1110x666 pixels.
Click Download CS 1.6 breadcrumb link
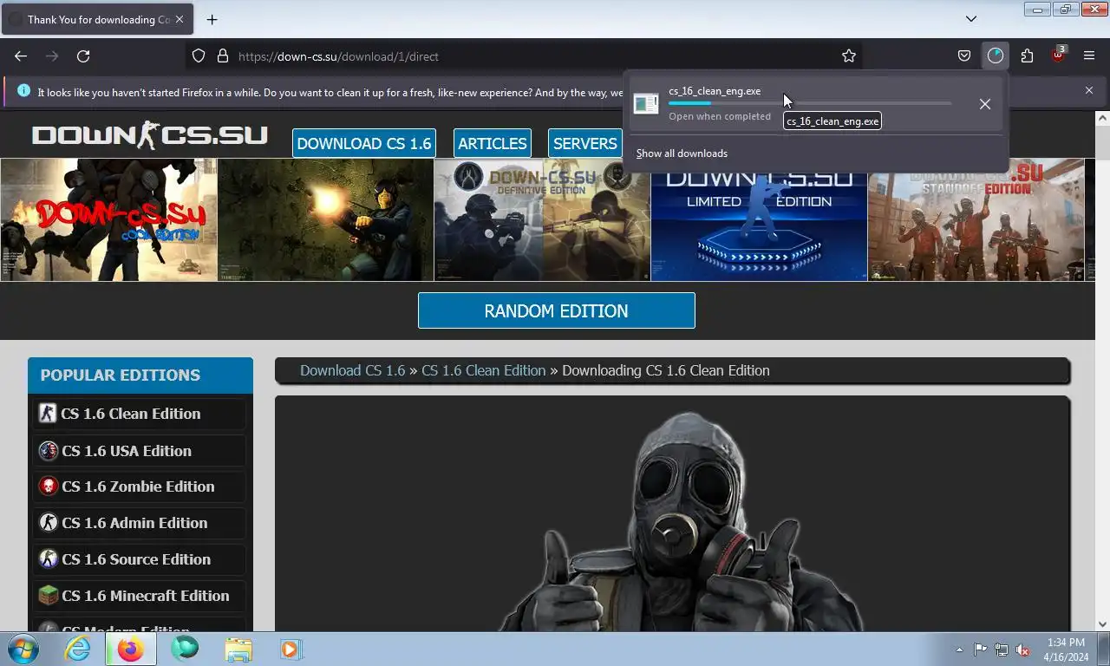(x=352, y=370)
